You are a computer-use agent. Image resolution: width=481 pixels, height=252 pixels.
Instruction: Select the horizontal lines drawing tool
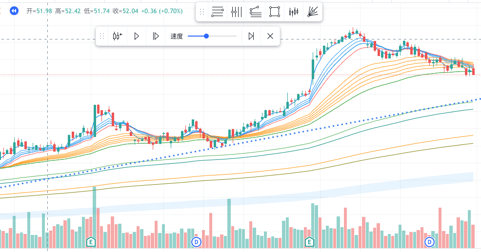point(218,12)
